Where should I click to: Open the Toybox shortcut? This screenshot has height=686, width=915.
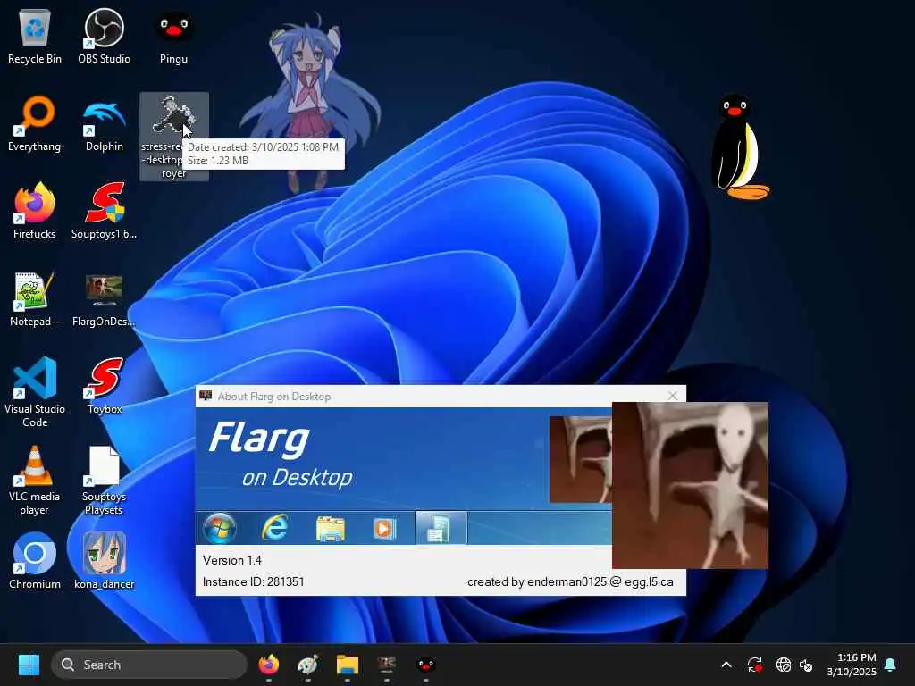[105, 386]
